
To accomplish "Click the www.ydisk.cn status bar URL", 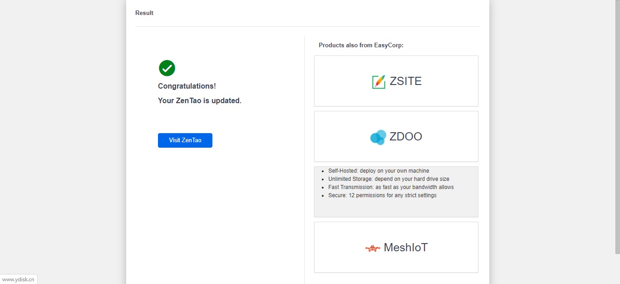I will (x=18, y=279).
